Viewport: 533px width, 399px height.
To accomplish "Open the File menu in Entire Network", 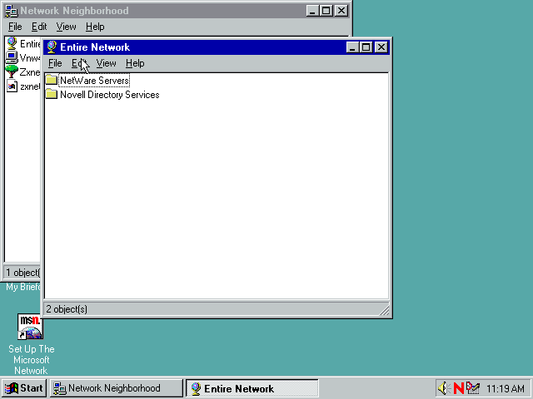I will coord(55,63).
